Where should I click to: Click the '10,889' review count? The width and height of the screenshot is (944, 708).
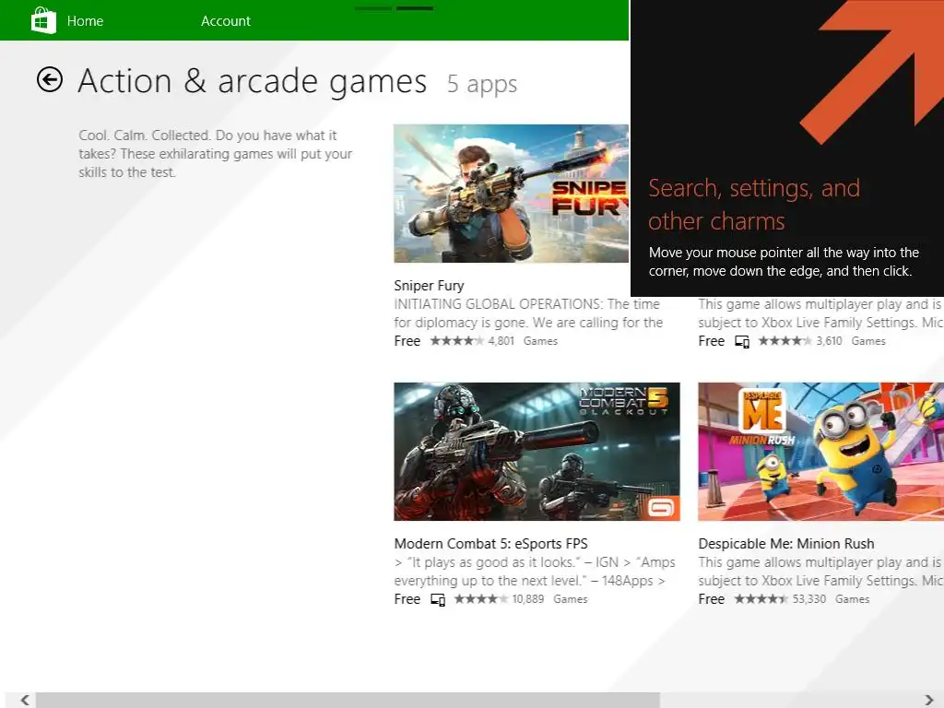[527, 599]
